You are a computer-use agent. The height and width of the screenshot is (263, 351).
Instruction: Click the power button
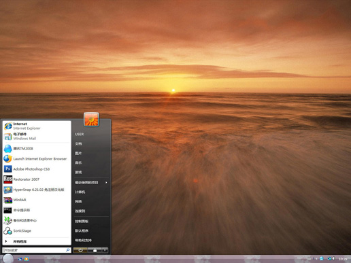pos(80,250)
